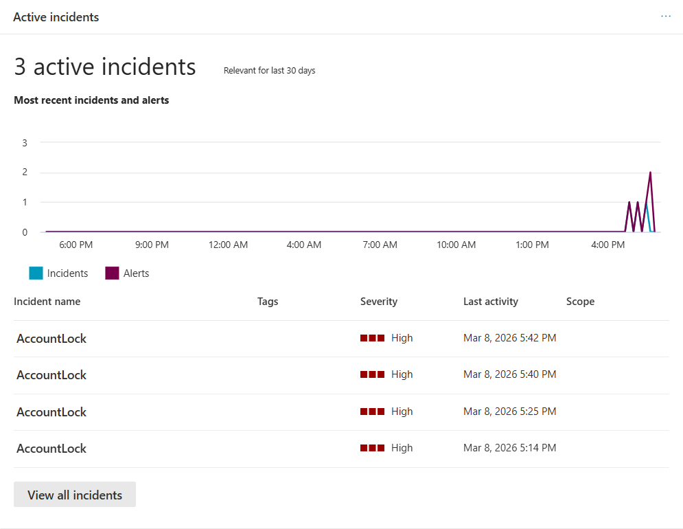The image size is (683, 529).
Task: Click the High severity squares icon for 5:25 PM incident
Action: 372,412
